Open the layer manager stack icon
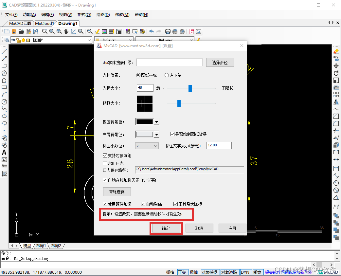This screenshot has width=341, height=276. point(7,40)
